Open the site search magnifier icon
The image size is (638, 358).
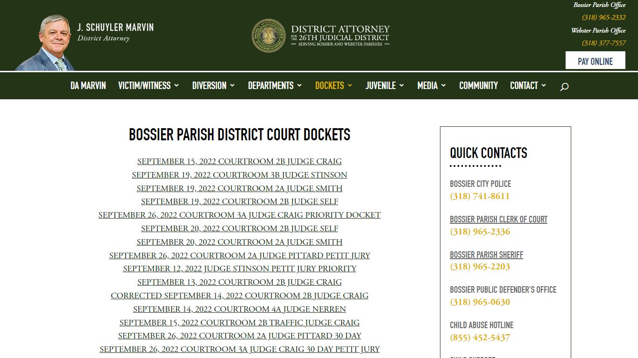[564, 86]
